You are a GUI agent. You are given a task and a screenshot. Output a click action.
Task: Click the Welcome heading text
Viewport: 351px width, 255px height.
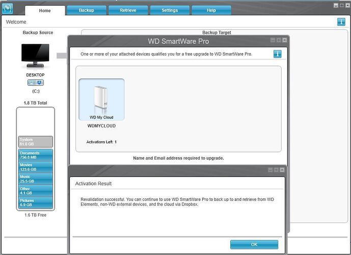16,22
